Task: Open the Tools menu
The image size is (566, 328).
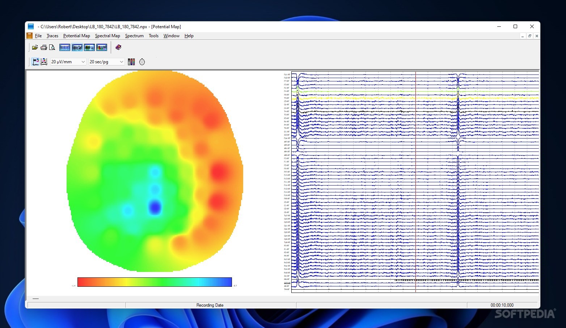Action: (x=154, y=36)
